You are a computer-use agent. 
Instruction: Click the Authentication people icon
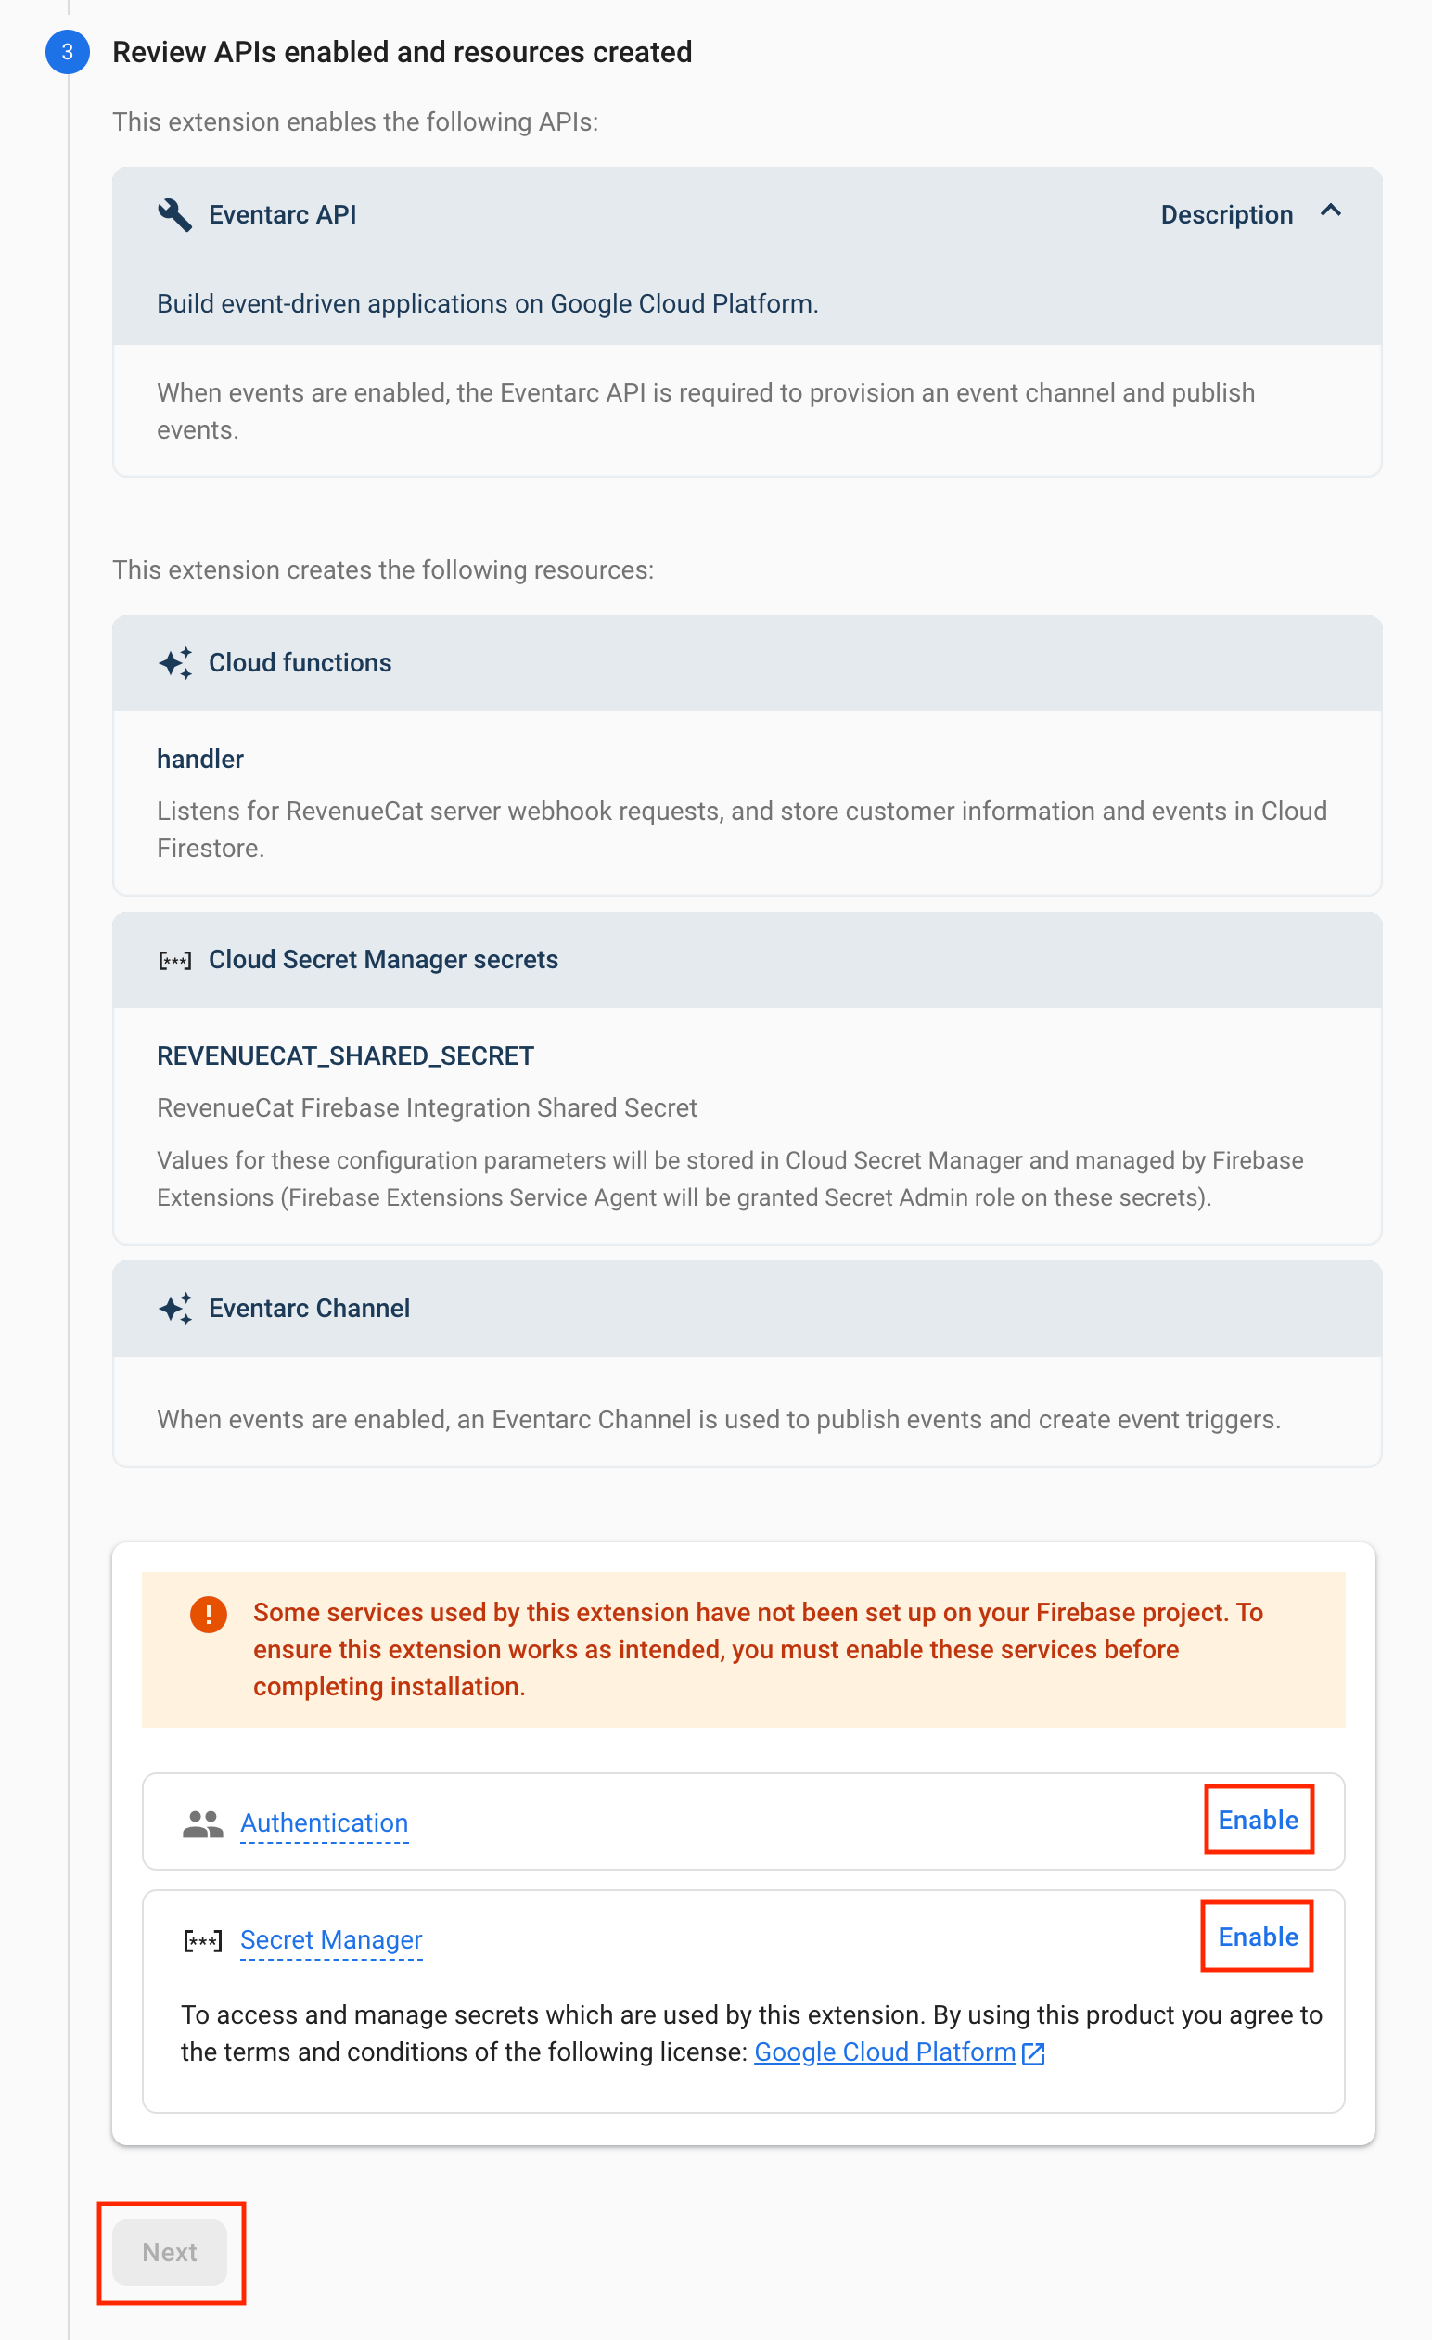[202, 1823]
